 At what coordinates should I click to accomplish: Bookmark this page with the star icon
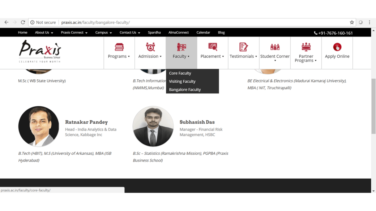(x=352, y=22)
